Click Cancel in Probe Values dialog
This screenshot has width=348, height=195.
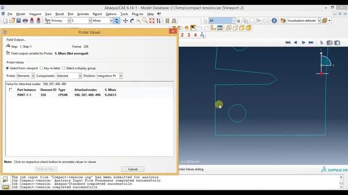click(133, 169)
